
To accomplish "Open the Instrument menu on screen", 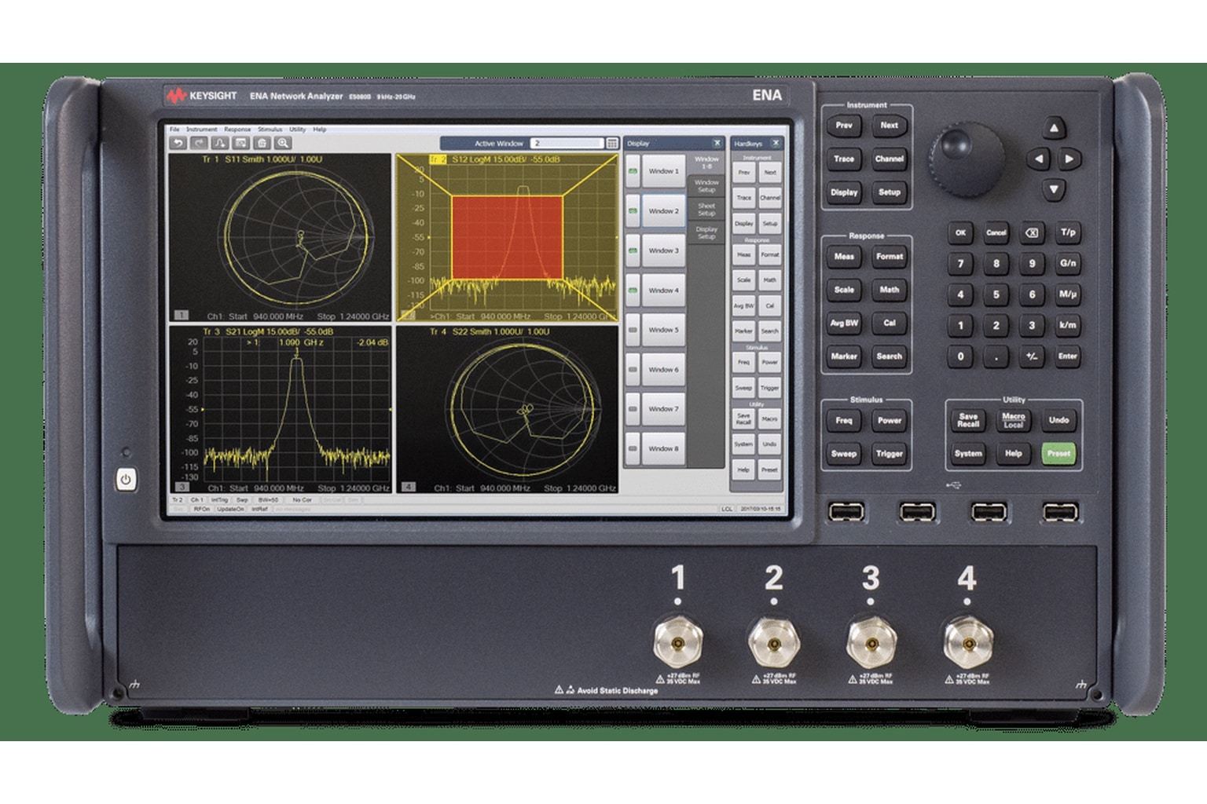I will pyautogui.click(x=201, y=130).
